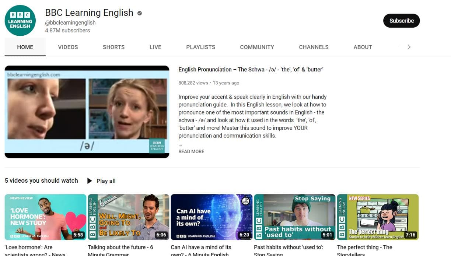
Task: Watch the 'Can AI have a mind' video
Action: (211, 217)
